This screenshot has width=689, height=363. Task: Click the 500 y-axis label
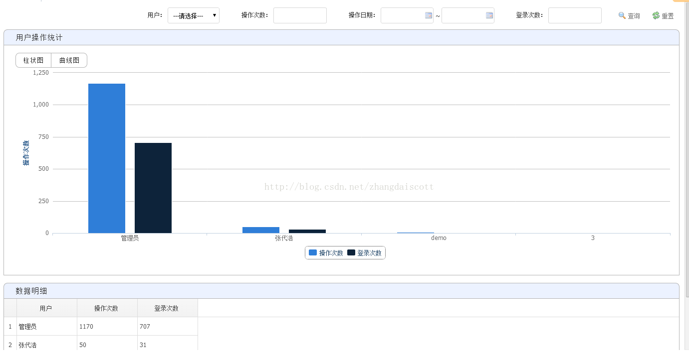(x=44, y=169)
